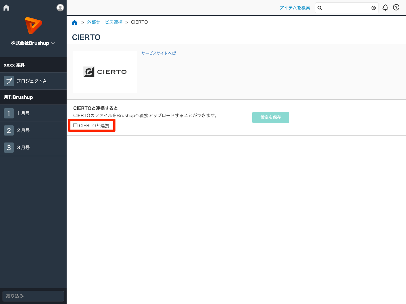Click the 月刊Brushup group header
Screen dimensions: 406x304
33,97
